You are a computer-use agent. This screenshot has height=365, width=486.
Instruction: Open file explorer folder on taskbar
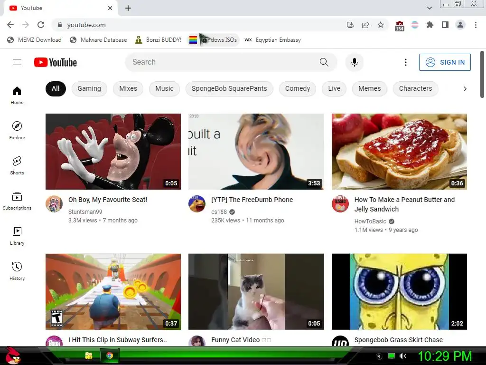pos(89,355)
